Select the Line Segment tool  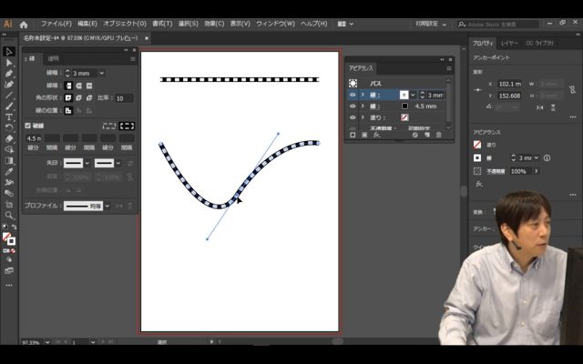[9, 95]
